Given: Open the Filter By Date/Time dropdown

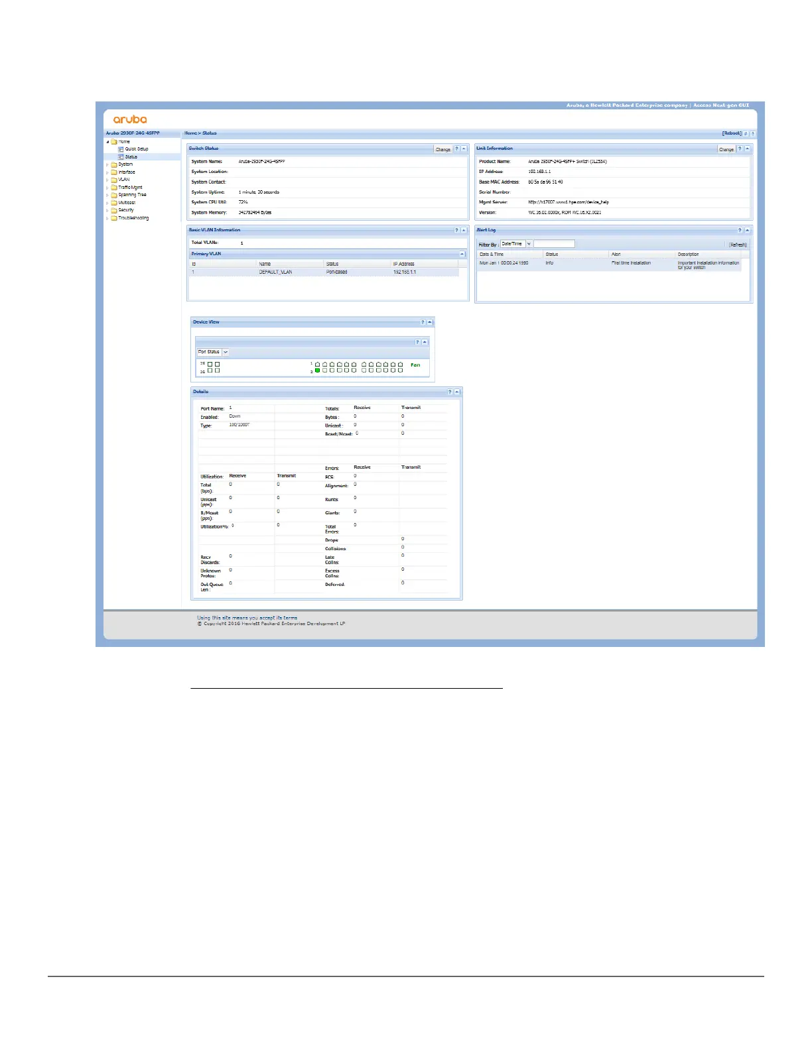Looking at the screenshot, I should pyautogui.click(x=529, y=244).
